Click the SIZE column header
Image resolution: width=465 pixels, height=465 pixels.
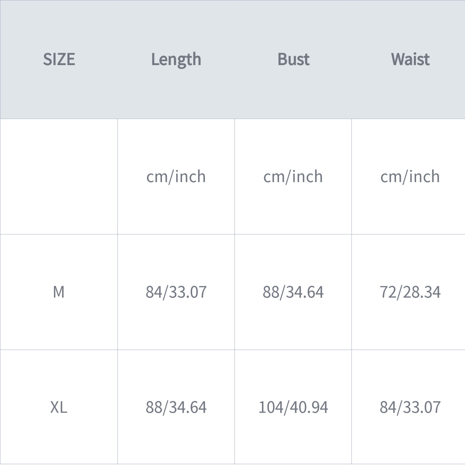pos(59,59)
